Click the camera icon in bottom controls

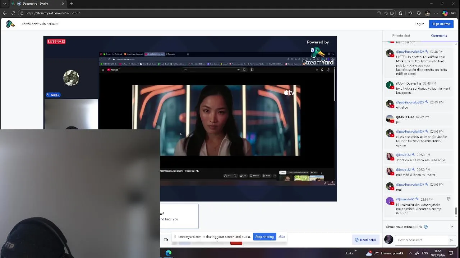click(166, 240)
